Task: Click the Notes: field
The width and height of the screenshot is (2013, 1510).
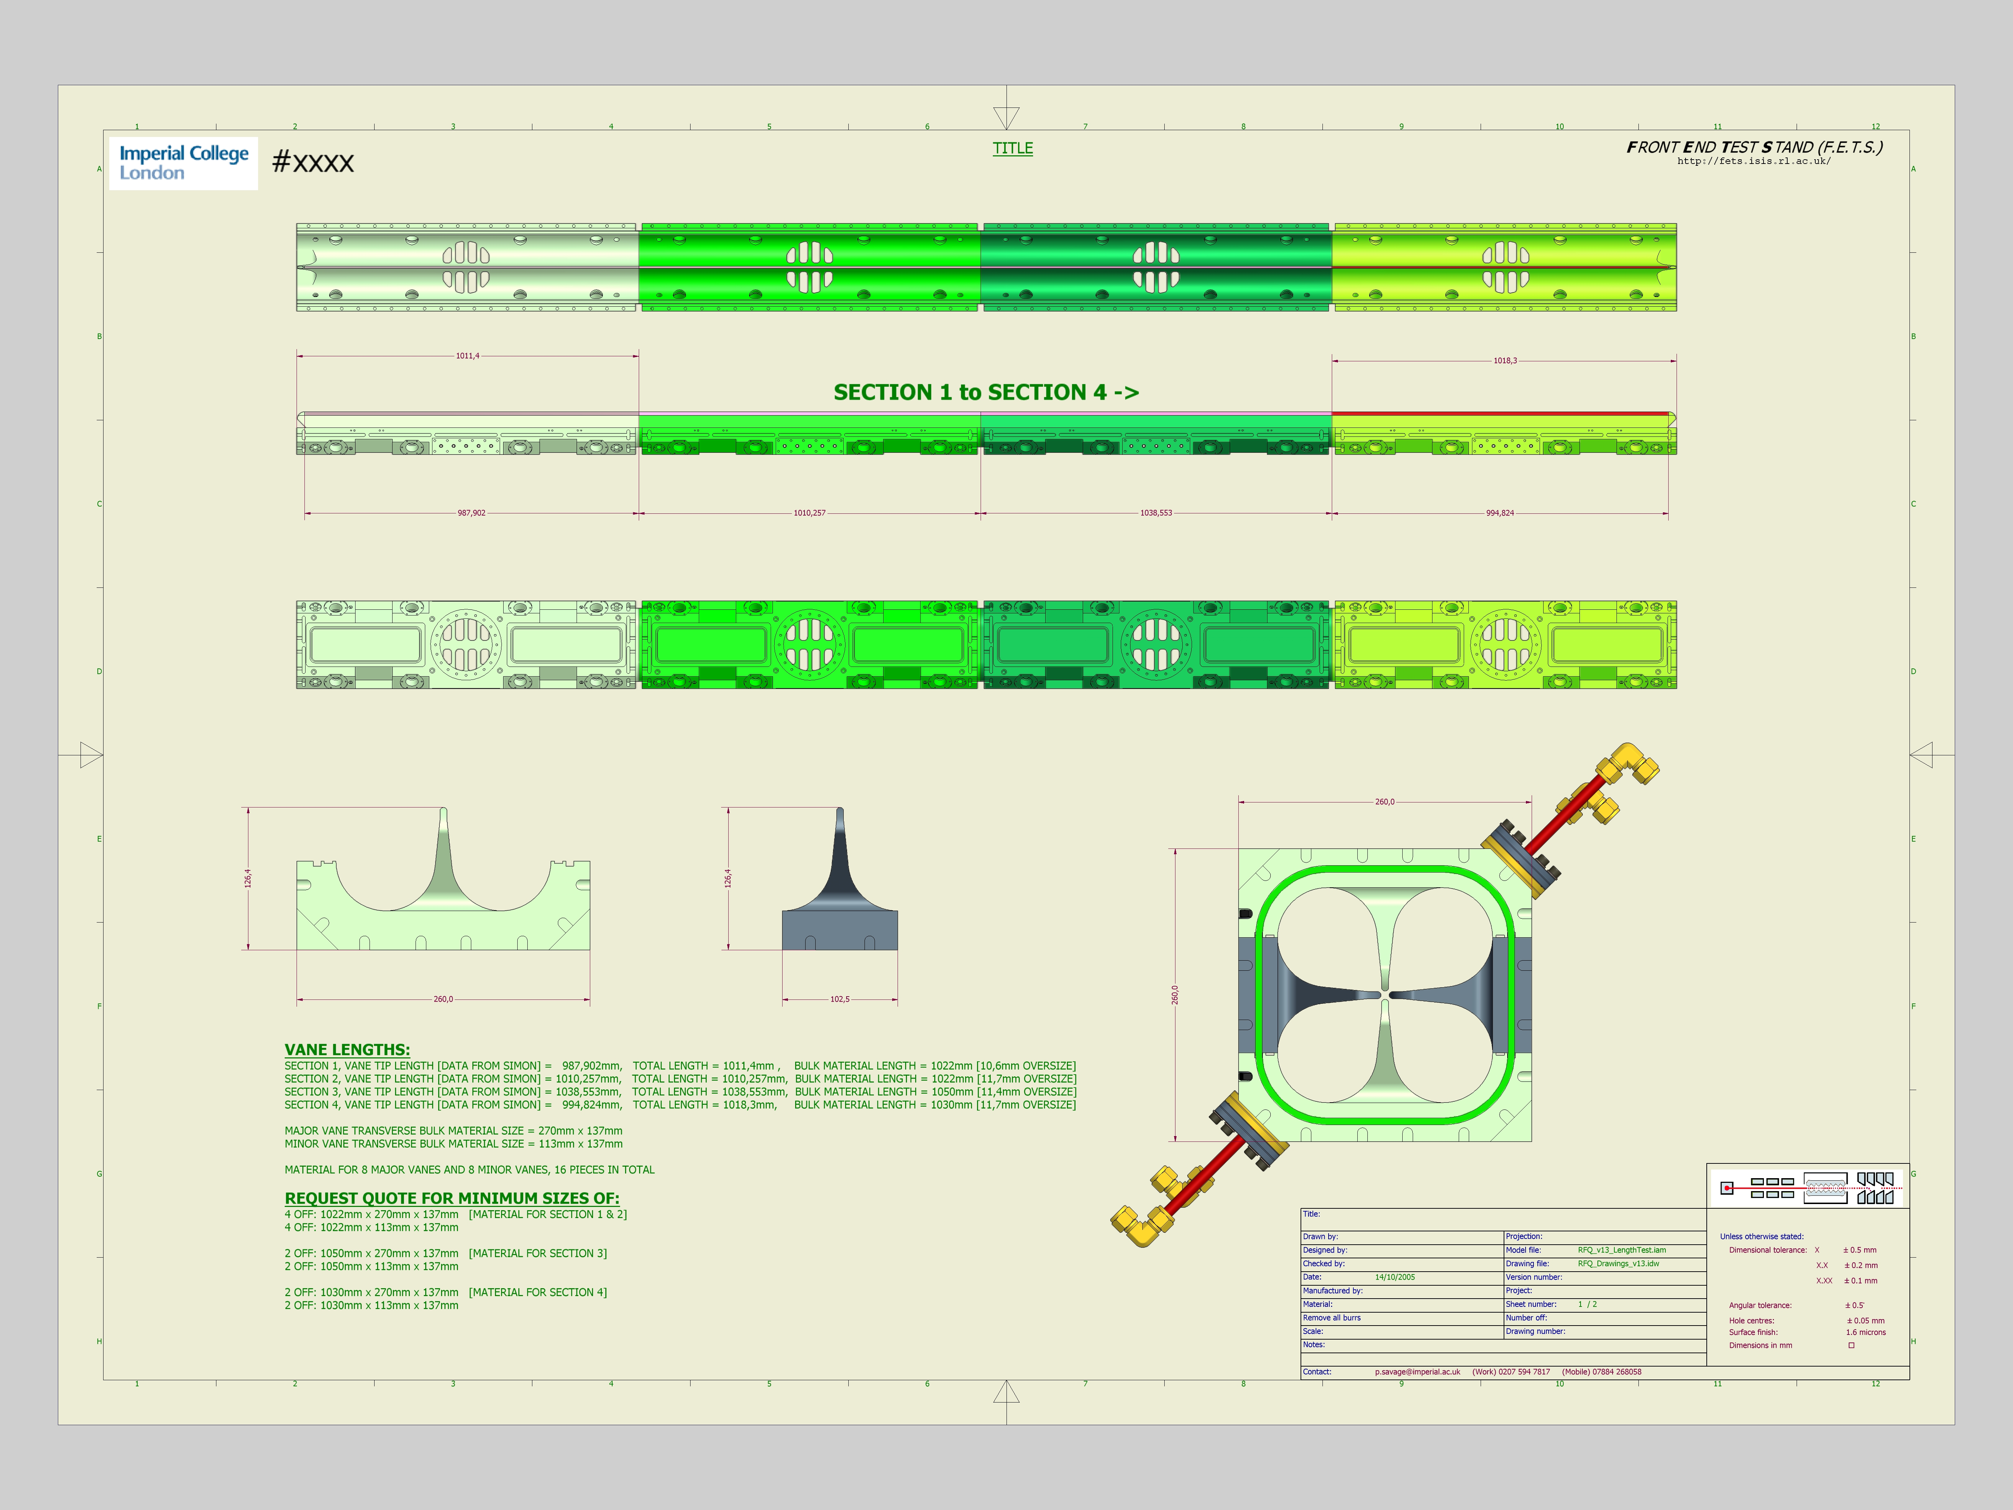Action: (x=1503, y=1346)
